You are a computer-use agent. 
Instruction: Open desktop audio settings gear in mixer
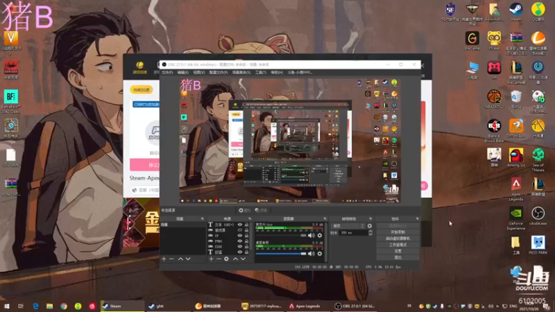click(x=320, y=254)
